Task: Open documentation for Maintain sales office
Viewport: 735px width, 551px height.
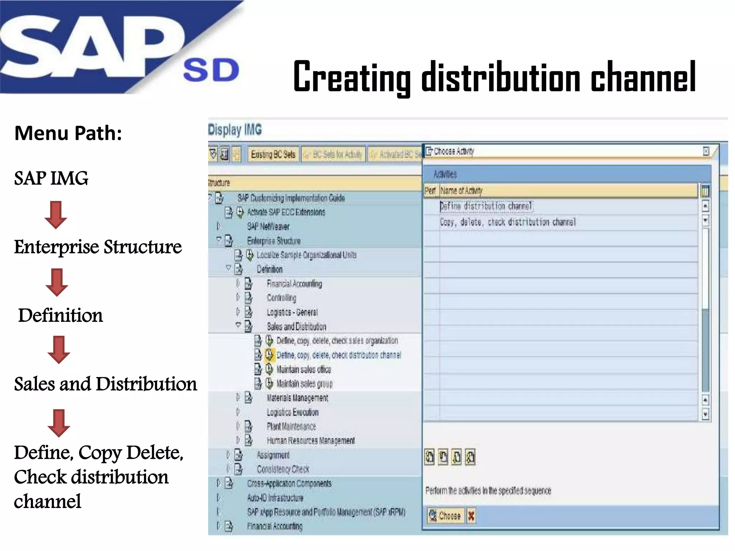Action: click(258, 369)
